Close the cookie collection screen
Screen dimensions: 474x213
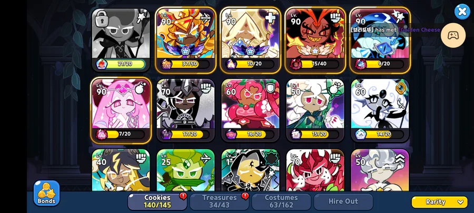click(462, 12)
